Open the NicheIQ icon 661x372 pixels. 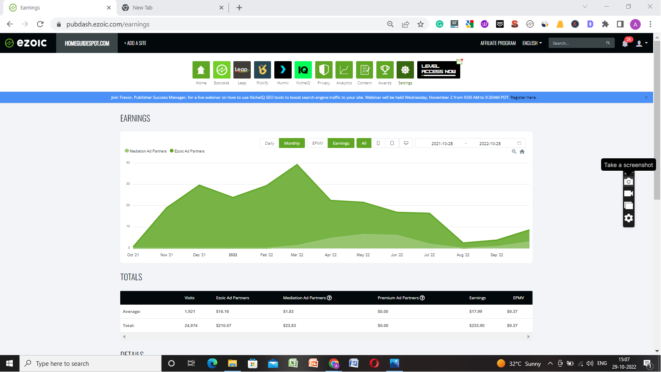pos(303,70)
